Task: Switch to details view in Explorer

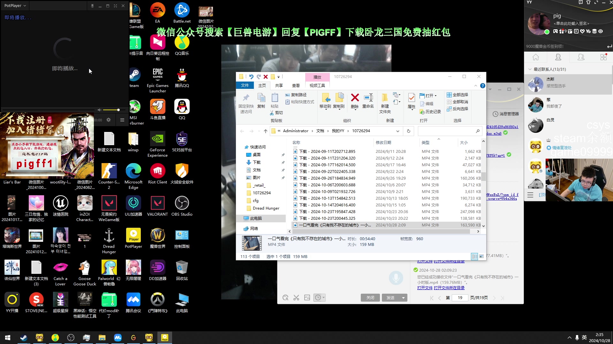Action: (474, 256)
